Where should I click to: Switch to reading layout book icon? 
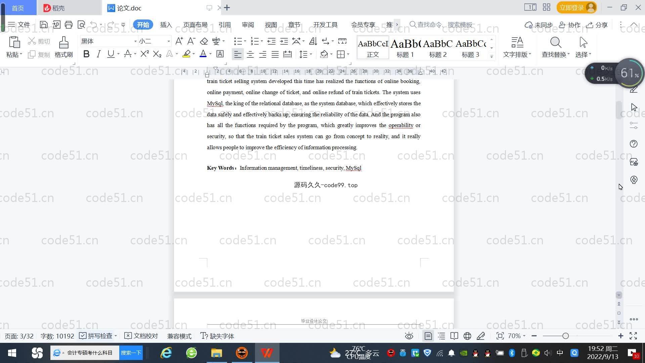[x=454, y=336]
